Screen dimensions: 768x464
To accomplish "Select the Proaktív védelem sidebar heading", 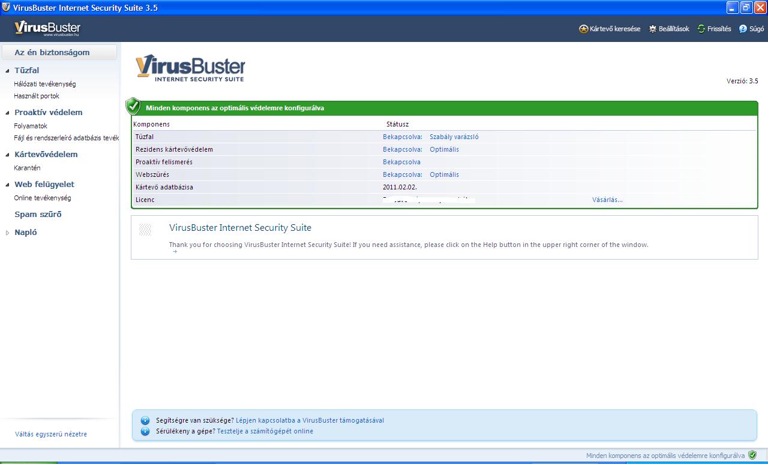I will coord(49,112).
